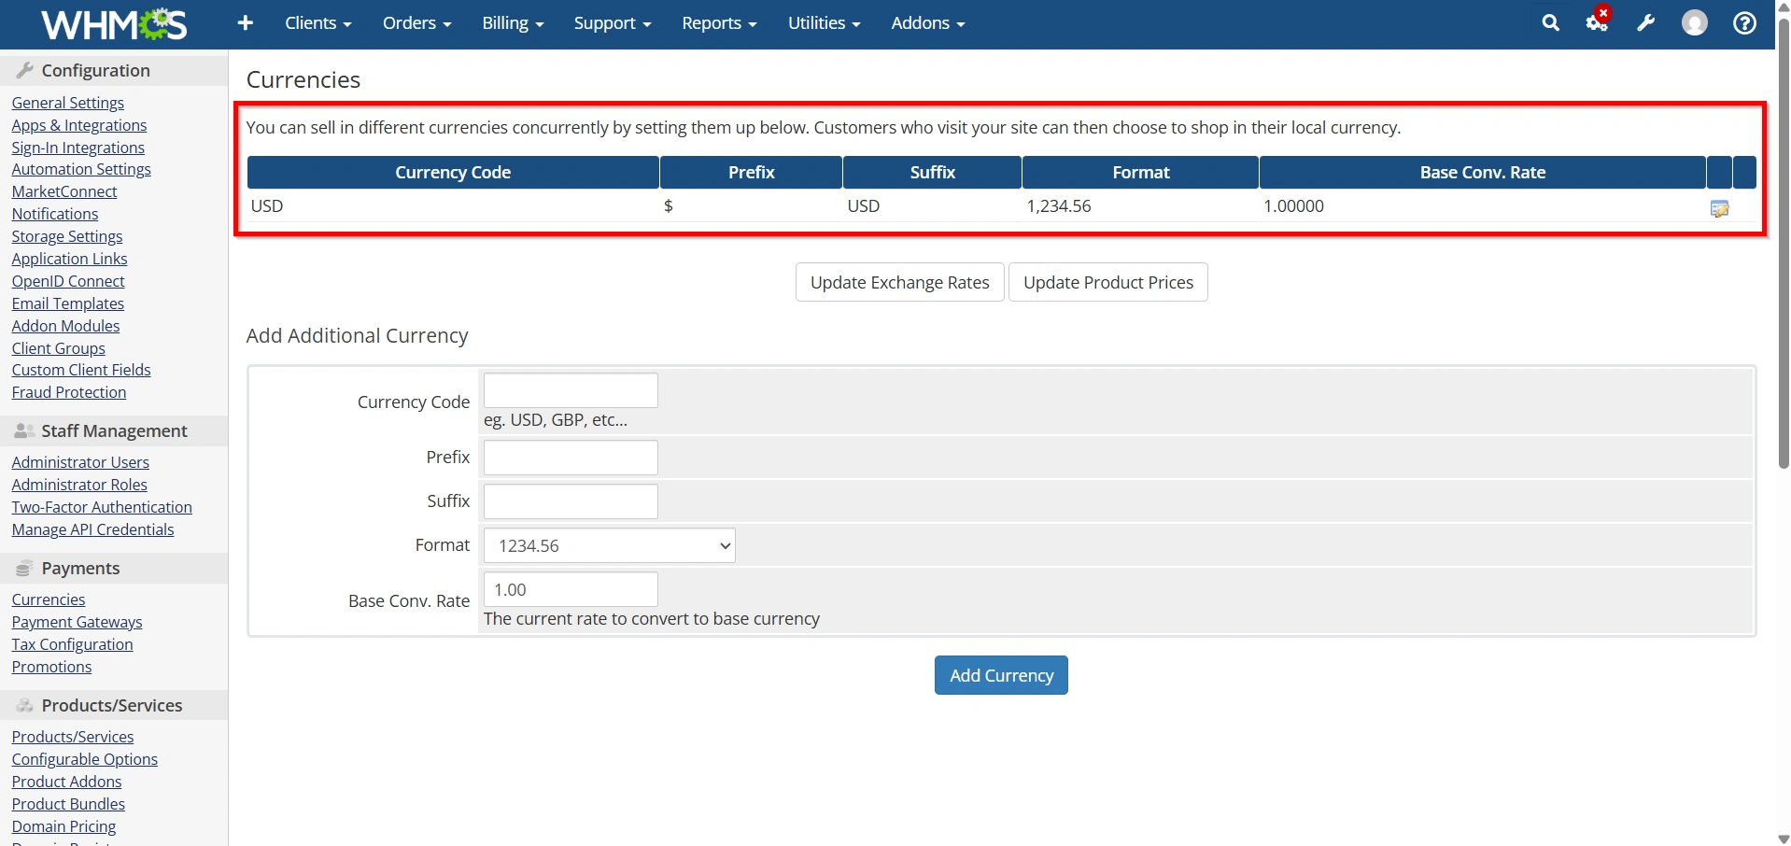Image resolution: width=1791 pixels, height=846 pixels.
Task: Open the Reports dropdown menu
Action: [x=719, y=23]
